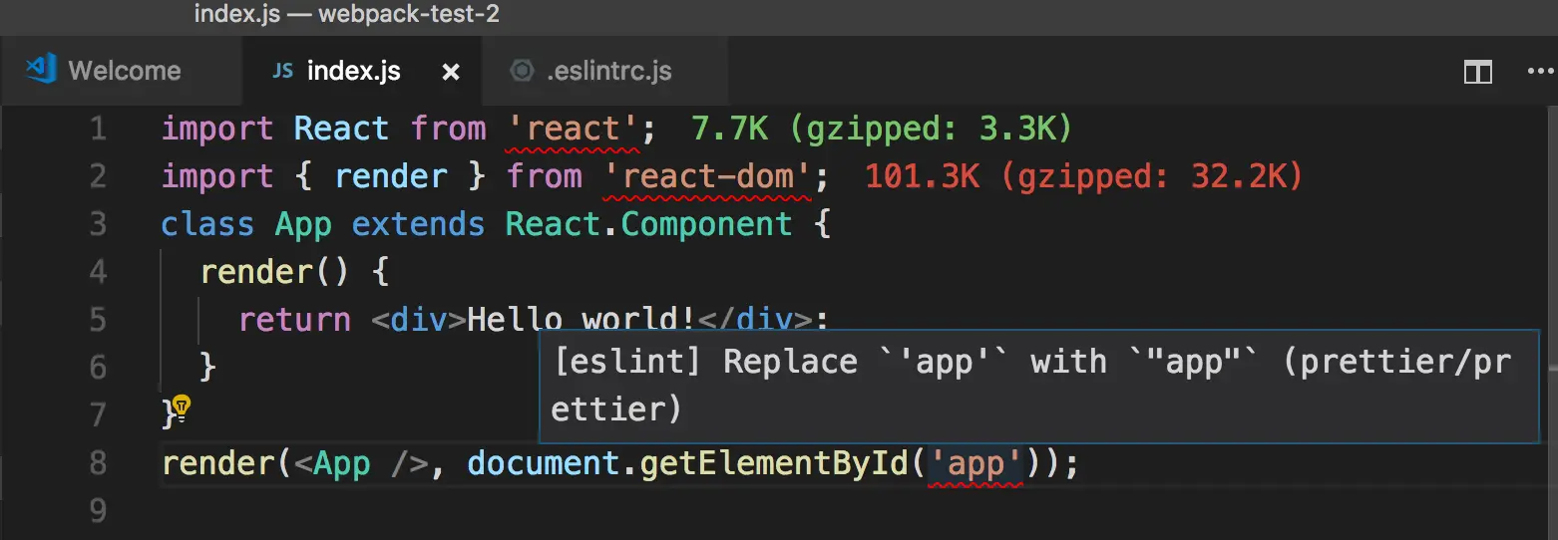The image size is (1558, 540).
Task: Click line number 1 in the gutter
Action: [98, 130]
